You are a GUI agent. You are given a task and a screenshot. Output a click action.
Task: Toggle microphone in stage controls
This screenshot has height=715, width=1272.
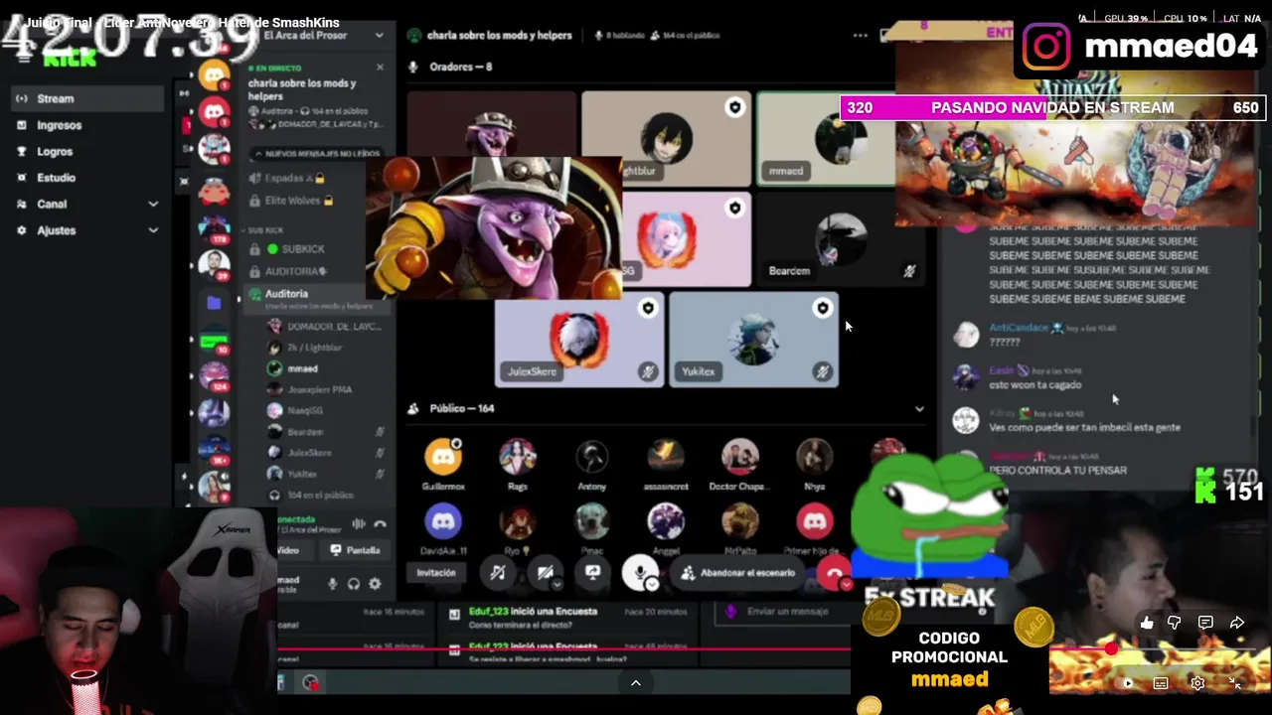click(x=639, y=573)
